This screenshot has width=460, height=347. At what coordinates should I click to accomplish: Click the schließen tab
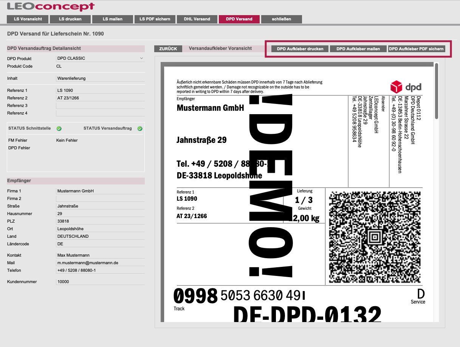282,19
